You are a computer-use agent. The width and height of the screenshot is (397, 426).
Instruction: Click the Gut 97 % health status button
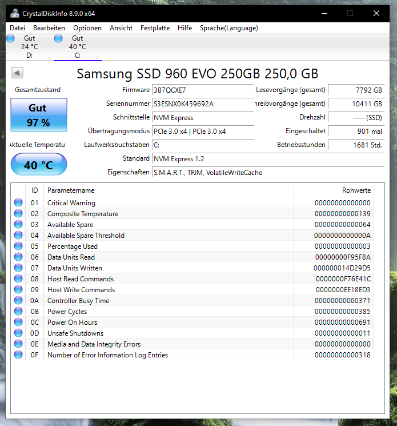tap(39, 115)
